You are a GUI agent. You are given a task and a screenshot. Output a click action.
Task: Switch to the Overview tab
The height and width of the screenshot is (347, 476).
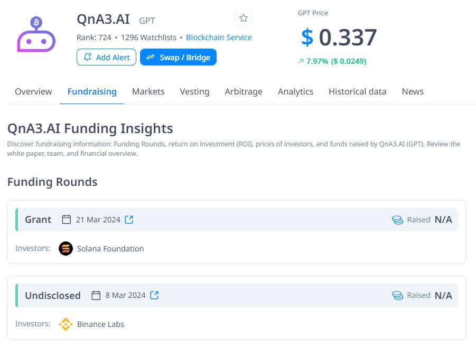tap(33, 91)
